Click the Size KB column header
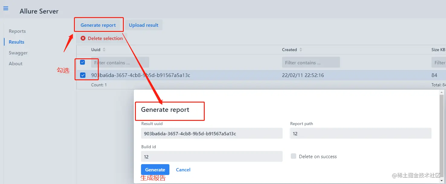Viewport: 446px width, 184px height. pyautogui.click(x=438, y=50)
